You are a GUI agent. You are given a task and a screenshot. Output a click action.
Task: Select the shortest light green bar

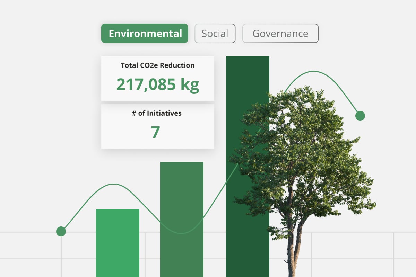pyautogui.click(x=118, y=242)
